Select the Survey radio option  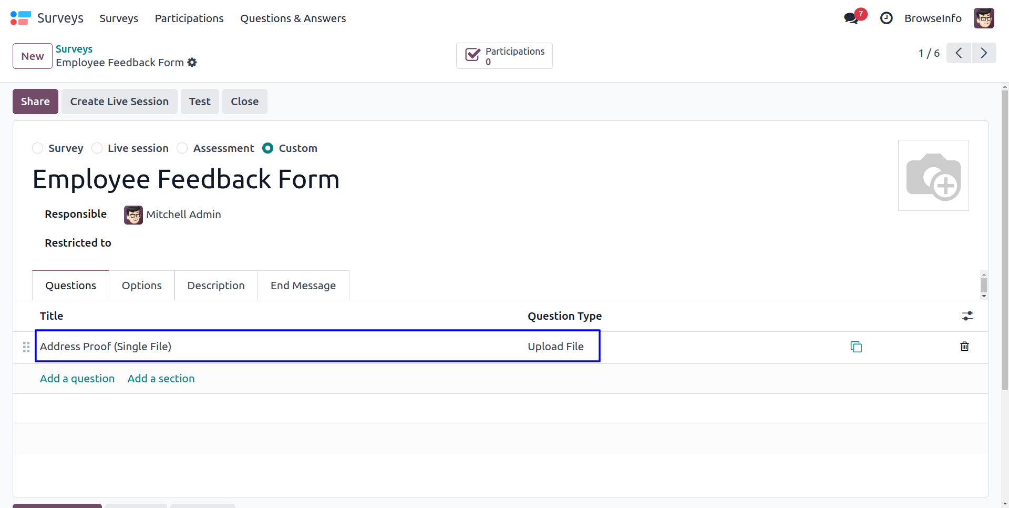[38, 148]
